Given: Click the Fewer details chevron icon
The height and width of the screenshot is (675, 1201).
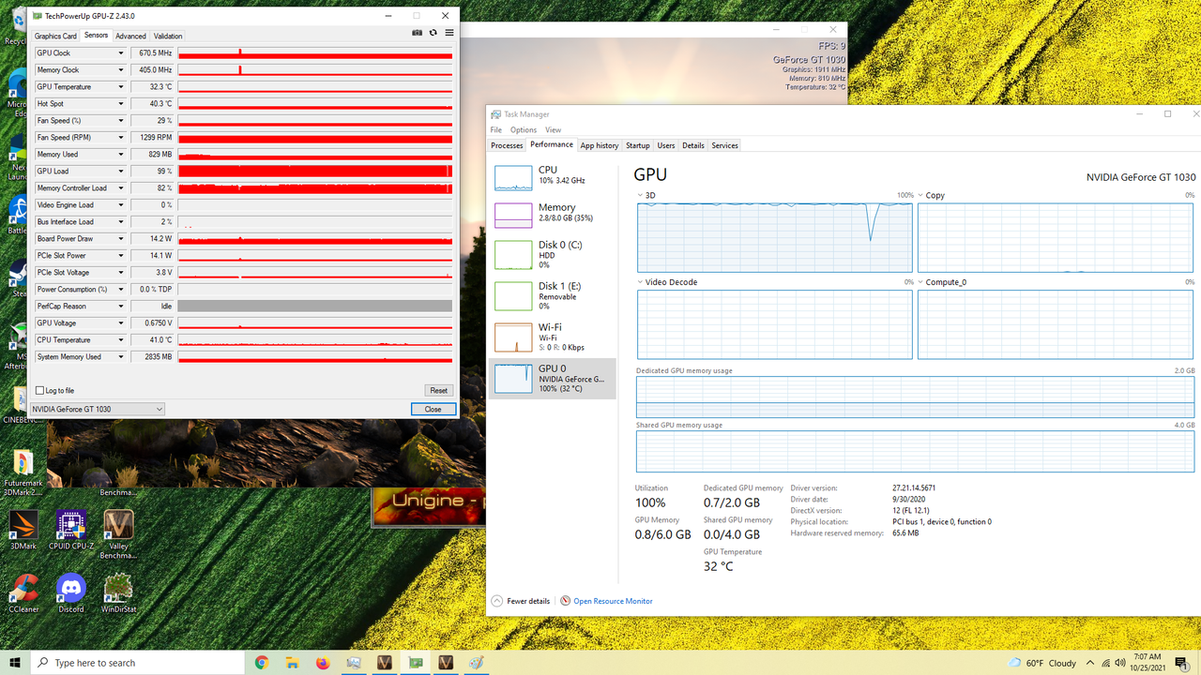Looking at the screenshot, I should 496,601.
